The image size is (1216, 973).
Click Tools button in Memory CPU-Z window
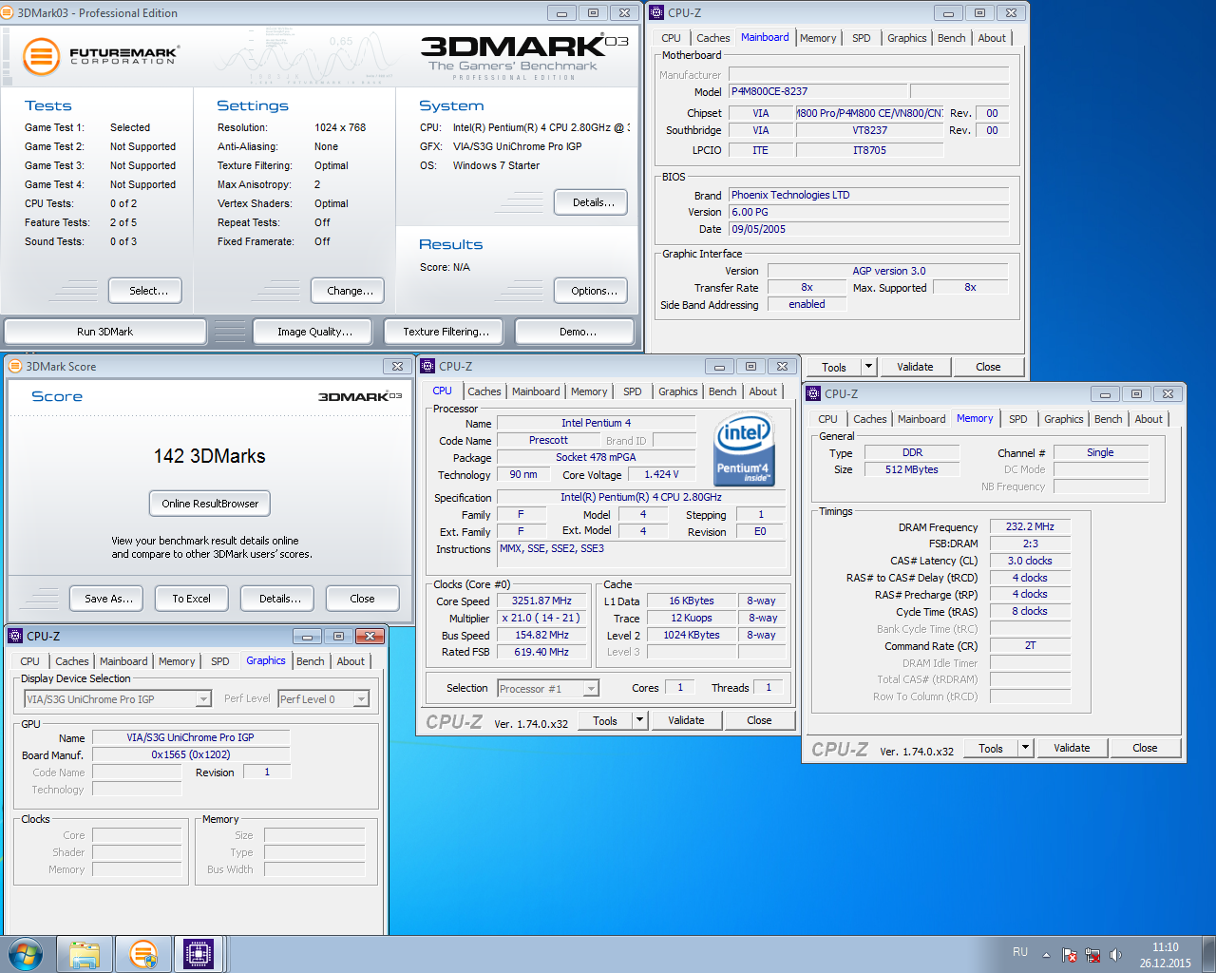[x=991, y=748]
